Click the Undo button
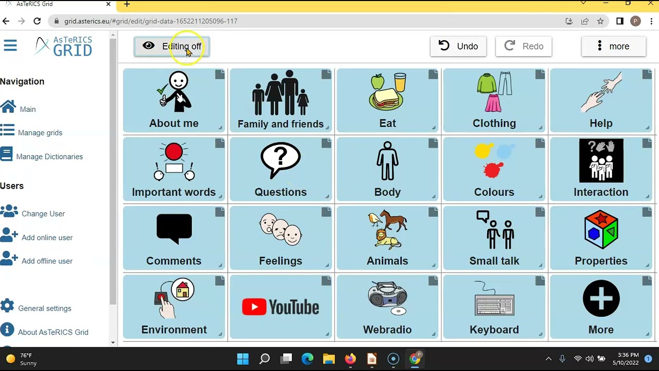659x371 pixels. tap(458, 46)
